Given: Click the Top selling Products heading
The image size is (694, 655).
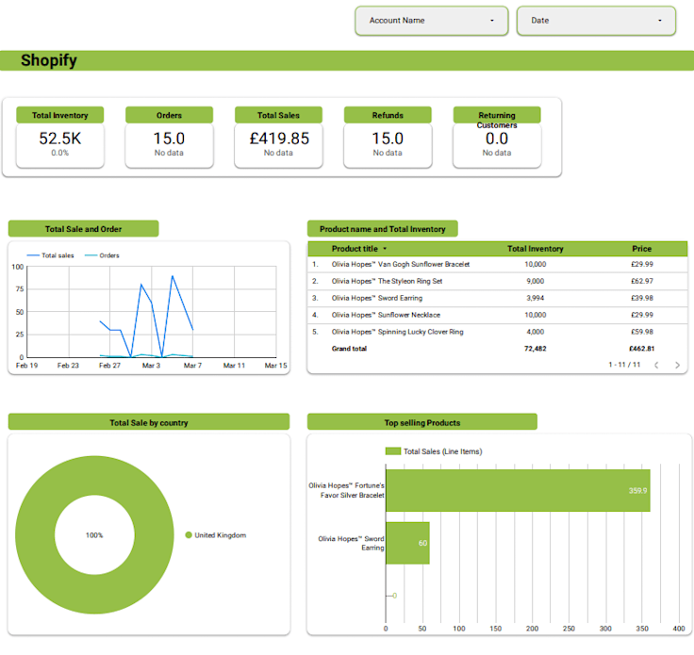Looking at the screenshot, I should [x=422, y=423].
